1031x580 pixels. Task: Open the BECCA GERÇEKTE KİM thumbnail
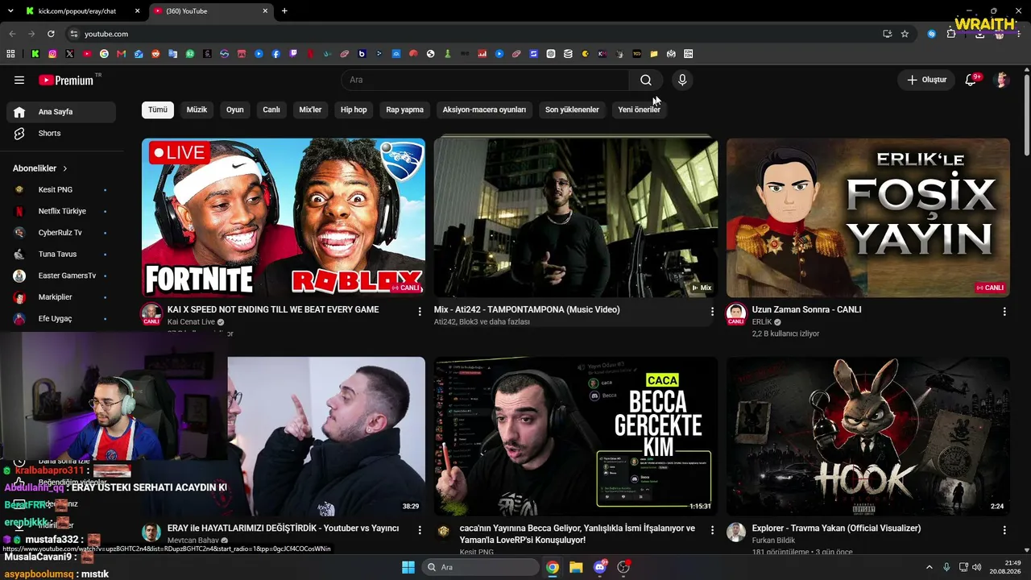point(576,437)
